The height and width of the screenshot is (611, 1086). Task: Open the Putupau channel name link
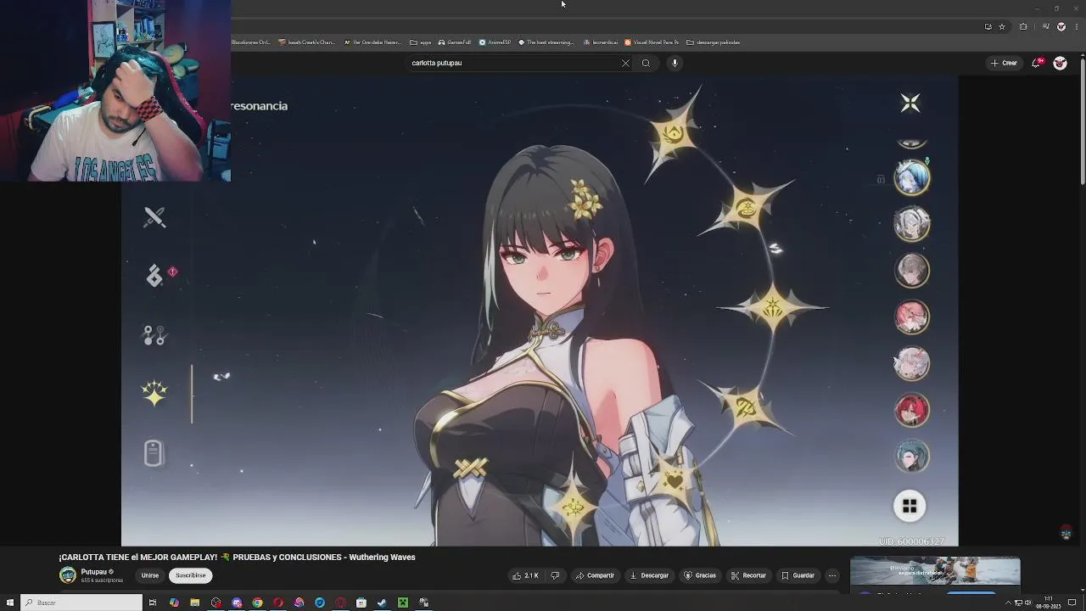tap(93, 572)
